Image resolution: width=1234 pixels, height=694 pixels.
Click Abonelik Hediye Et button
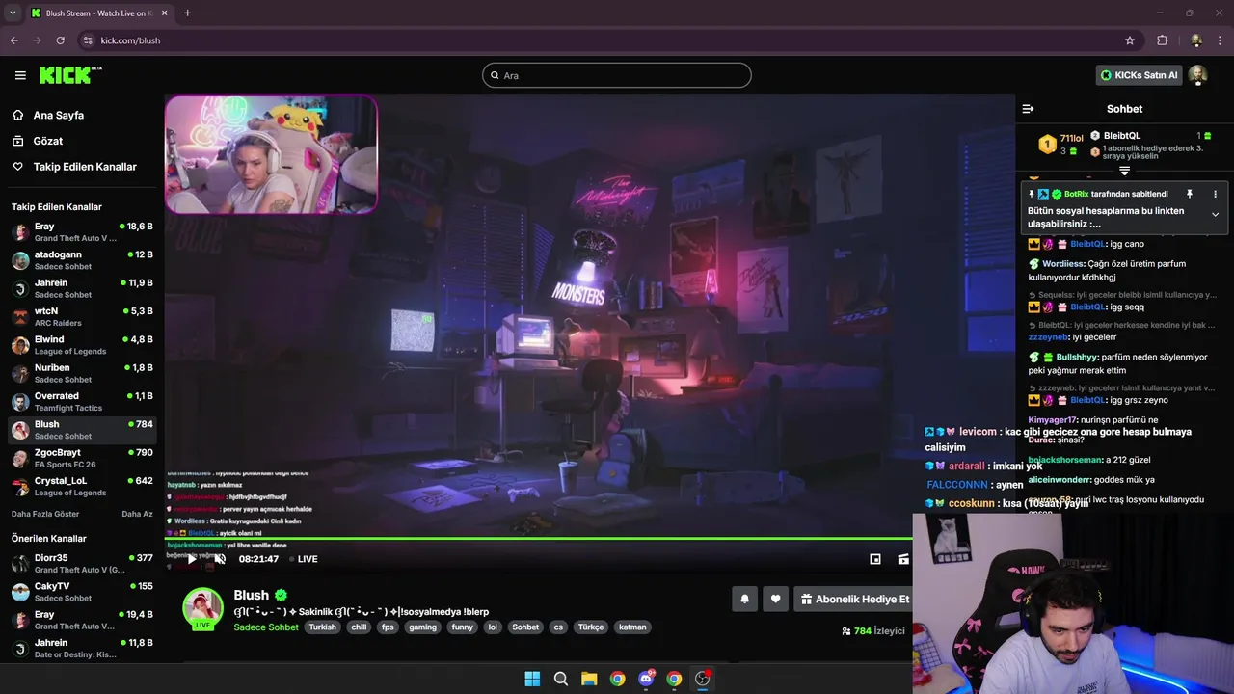click(x=854, y=599)
